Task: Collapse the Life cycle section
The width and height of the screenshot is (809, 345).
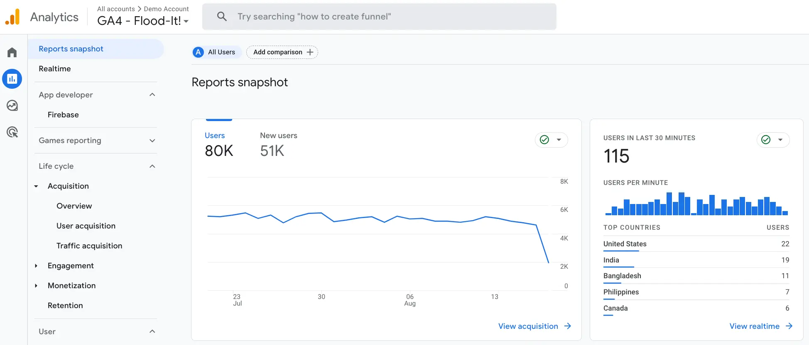Action: [x=152, y=166]
